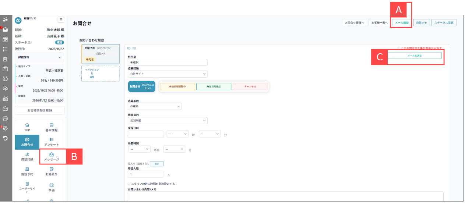Open settings gear icon in left rail
465x203 pixels.
(6, 128)
